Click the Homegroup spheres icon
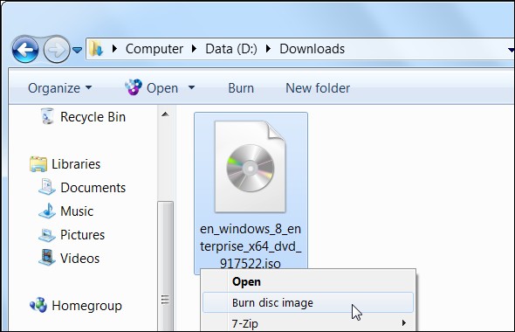 point(38,305)
